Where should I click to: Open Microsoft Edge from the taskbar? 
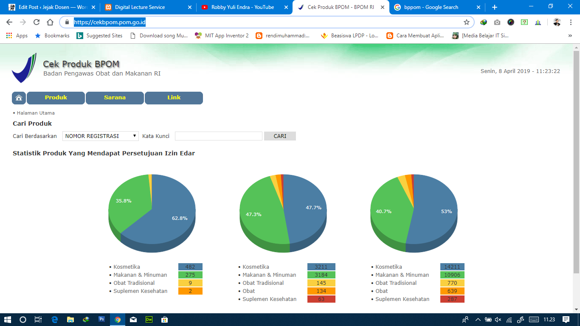[54, 320]
